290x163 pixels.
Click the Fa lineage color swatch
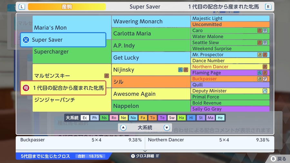pyautogui.click(x=143, y=118)
